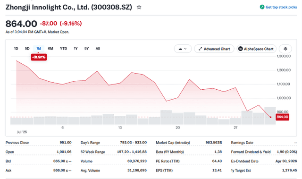Click the red last price point on chart

[270, 117]
